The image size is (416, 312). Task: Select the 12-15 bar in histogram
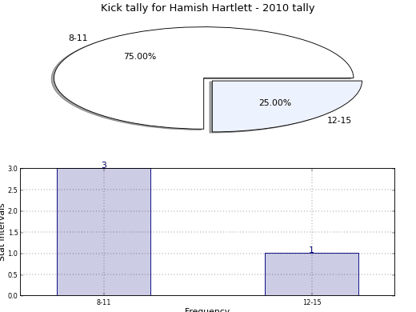(x=312, y=274)
